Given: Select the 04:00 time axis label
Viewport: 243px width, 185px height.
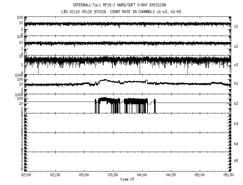Looking at the screenshot, I should [142, 175].
